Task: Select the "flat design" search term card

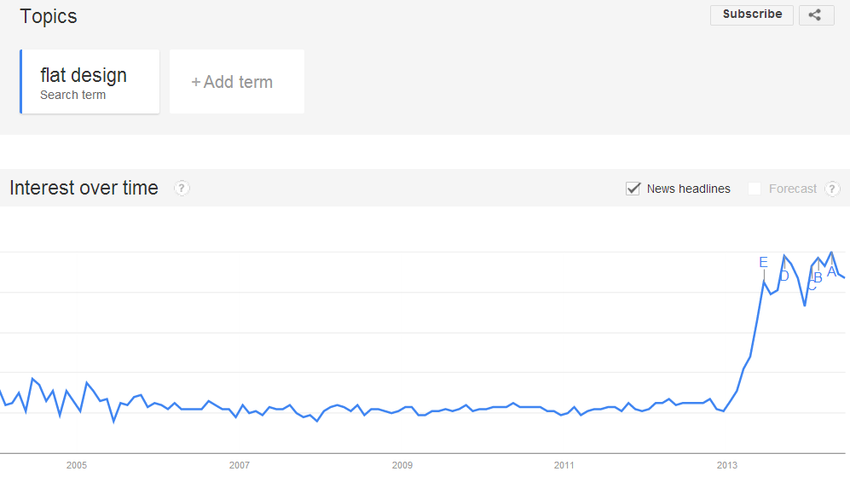Action: [90, 82]
